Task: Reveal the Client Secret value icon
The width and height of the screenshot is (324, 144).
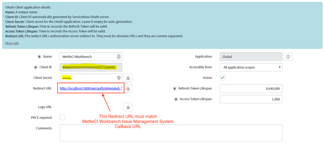Action: (119, 78)
